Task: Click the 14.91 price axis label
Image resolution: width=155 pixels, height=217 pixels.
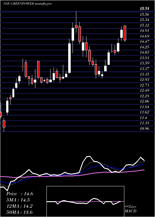Action: [144, 31]
